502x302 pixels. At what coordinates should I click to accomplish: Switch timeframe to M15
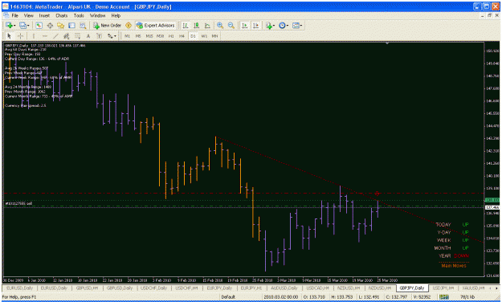pos(149,36)
